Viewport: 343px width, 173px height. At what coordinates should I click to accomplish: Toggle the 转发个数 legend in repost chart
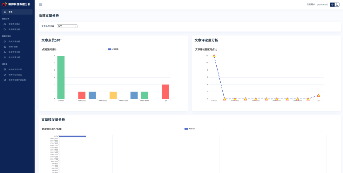pos(190,129)
